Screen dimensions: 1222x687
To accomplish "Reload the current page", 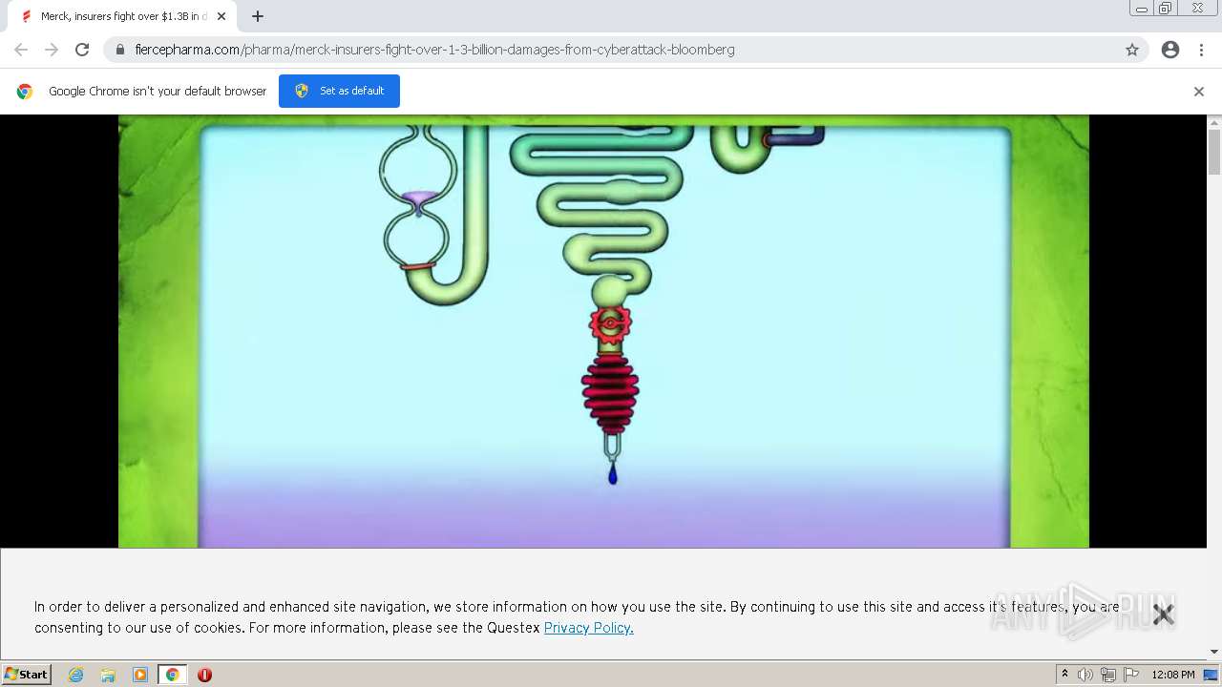I will (82, 50).
